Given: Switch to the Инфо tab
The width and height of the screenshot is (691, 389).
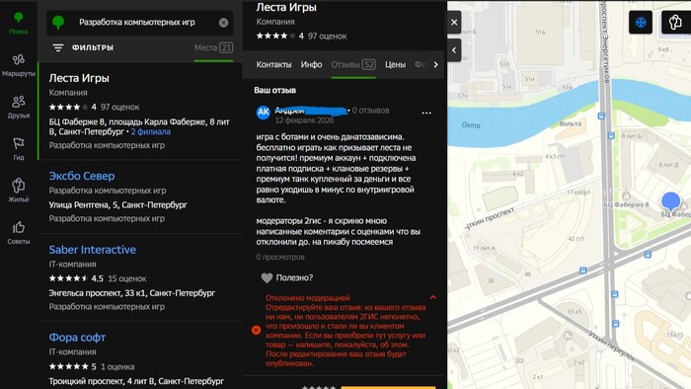Looking at the screenshot, I should coord(311,64).
